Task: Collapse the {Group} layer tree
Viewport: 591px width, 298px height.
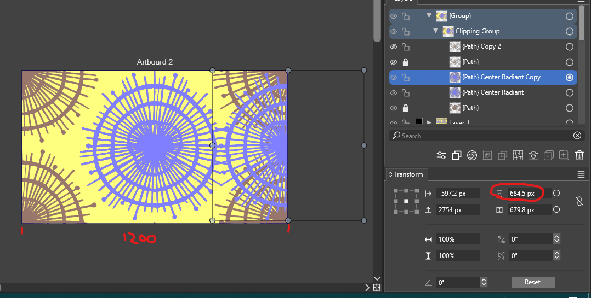Action: click(x=429, y=16)
